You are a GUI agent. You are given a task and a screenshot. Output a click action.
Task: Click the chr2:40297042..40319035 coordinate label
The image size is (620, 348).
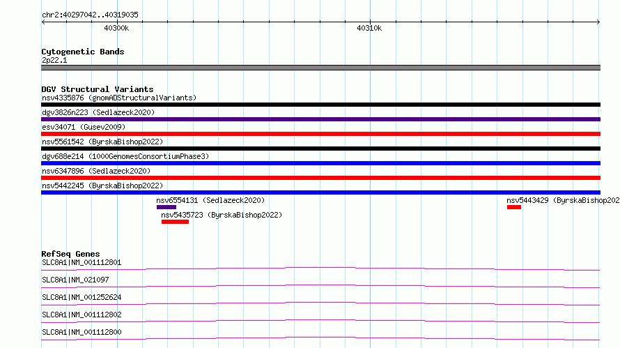point(90,15)
